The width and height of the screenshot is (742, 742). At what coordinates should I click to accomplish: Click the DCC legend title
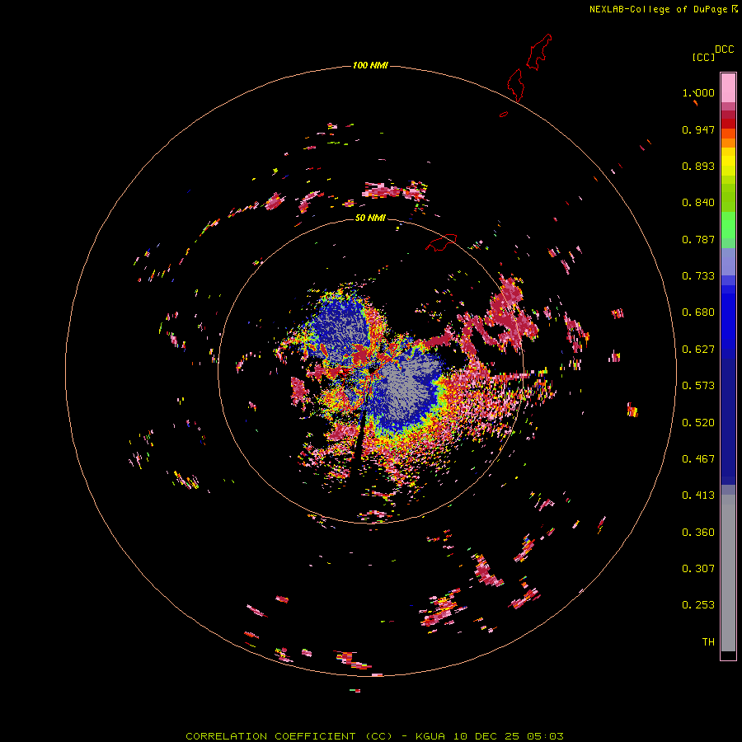click(x=725, y=49)
